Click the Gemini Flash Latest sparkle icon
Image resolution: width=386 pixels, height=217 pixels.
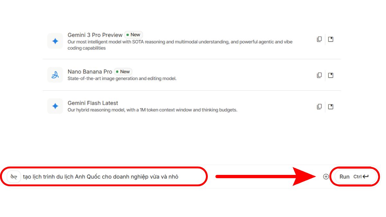(55, 106)
